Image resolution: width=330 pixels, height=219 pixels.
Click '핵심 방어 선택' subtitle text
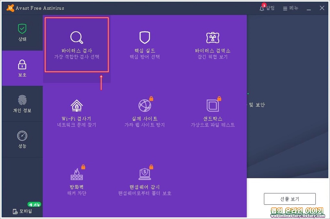[x=144, y=57]
